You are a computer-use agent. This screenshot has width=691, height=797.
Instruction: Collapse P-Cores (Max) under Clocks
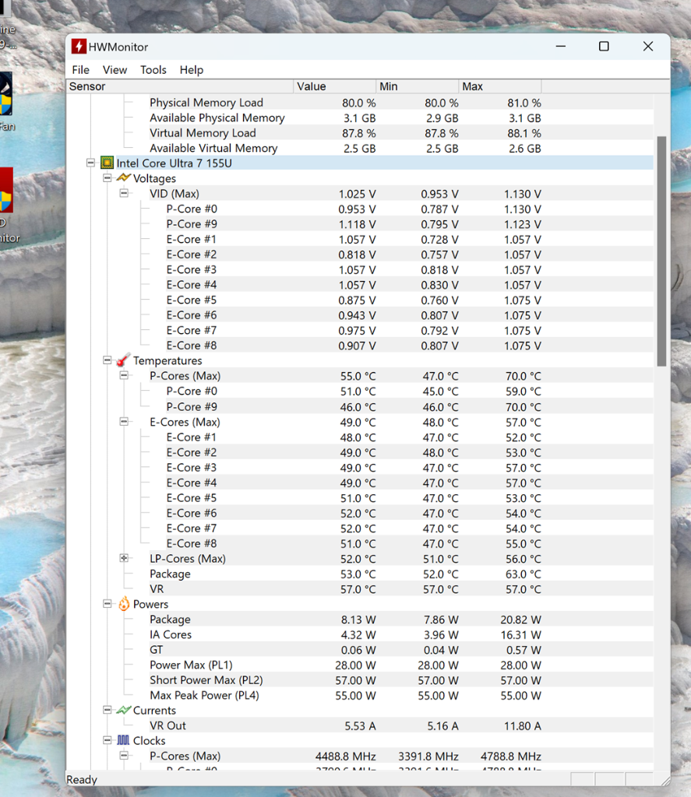(124, 756)
